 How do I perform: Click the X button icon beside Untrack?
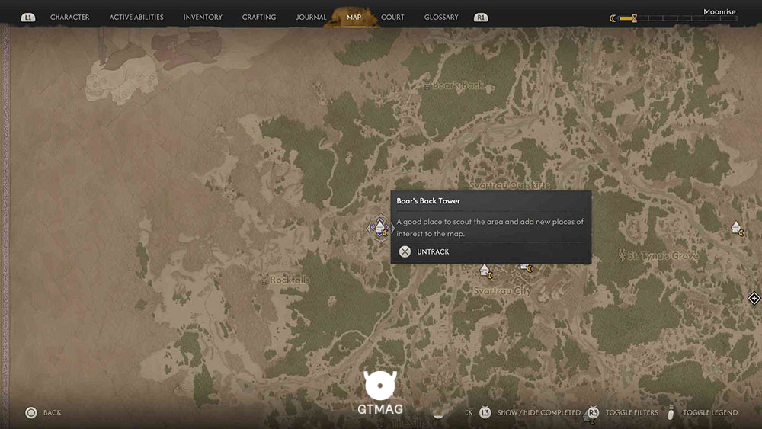405,251
